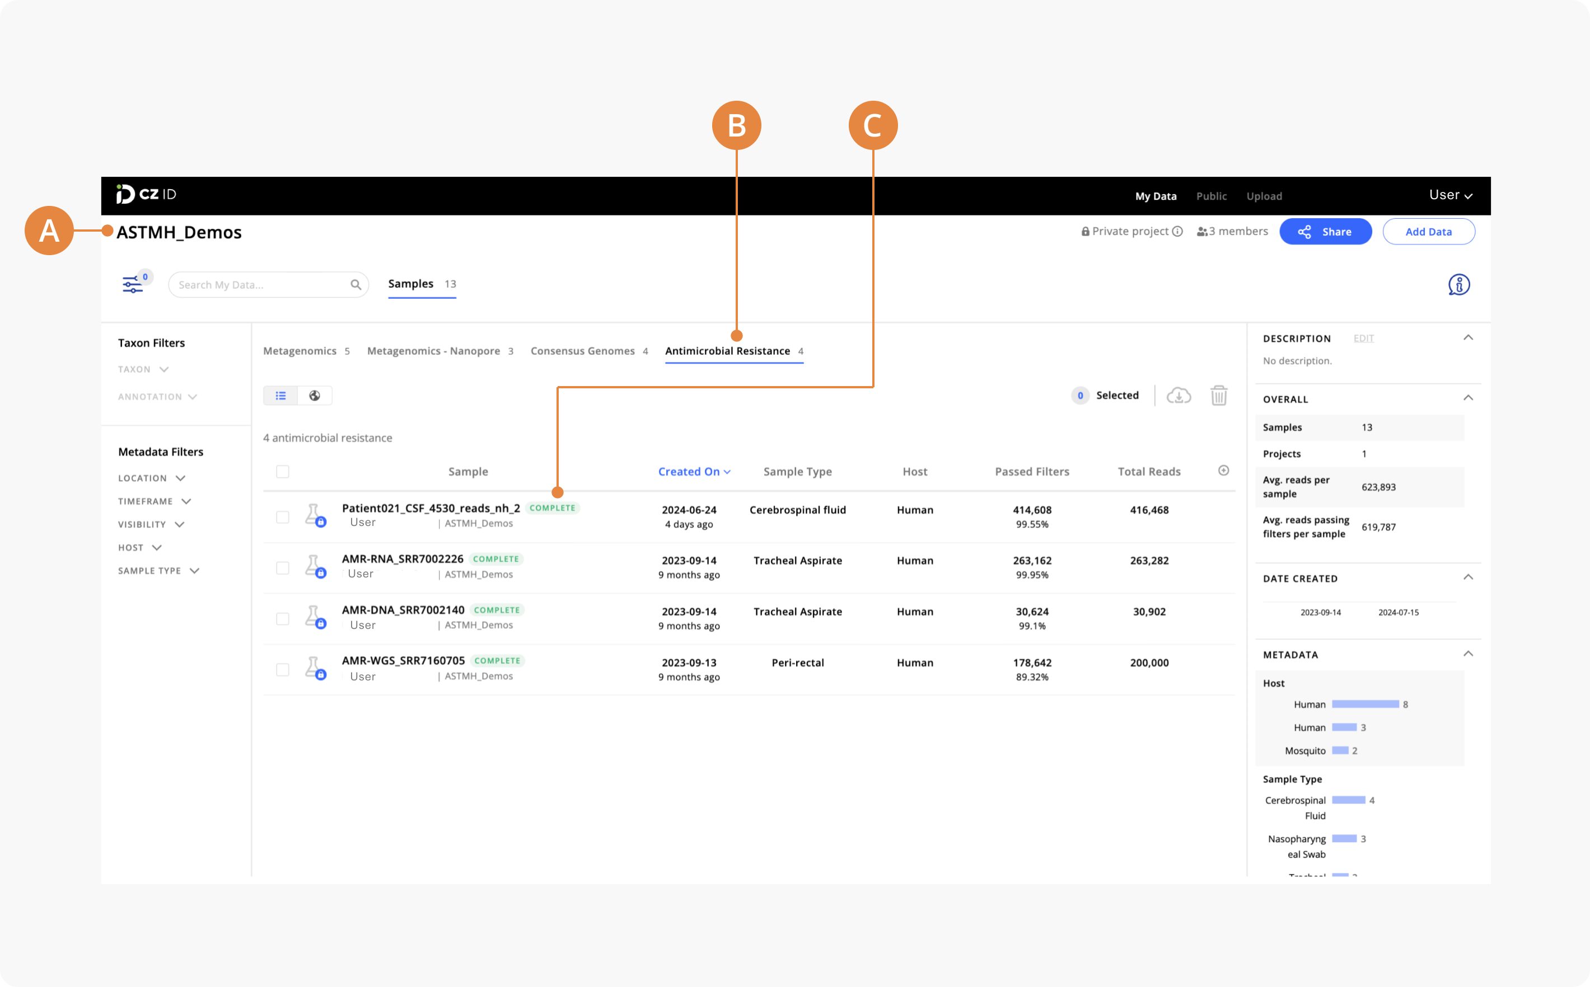Collapse the Description section
This screenshot has height=987, width=1590.
click(1468, 338)
